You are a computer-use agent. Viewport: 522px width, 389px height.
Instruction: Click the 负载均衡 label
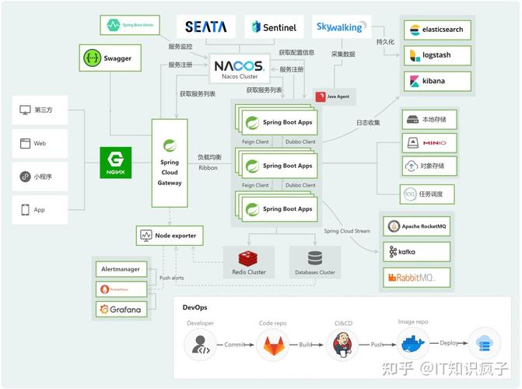(209, 157)
